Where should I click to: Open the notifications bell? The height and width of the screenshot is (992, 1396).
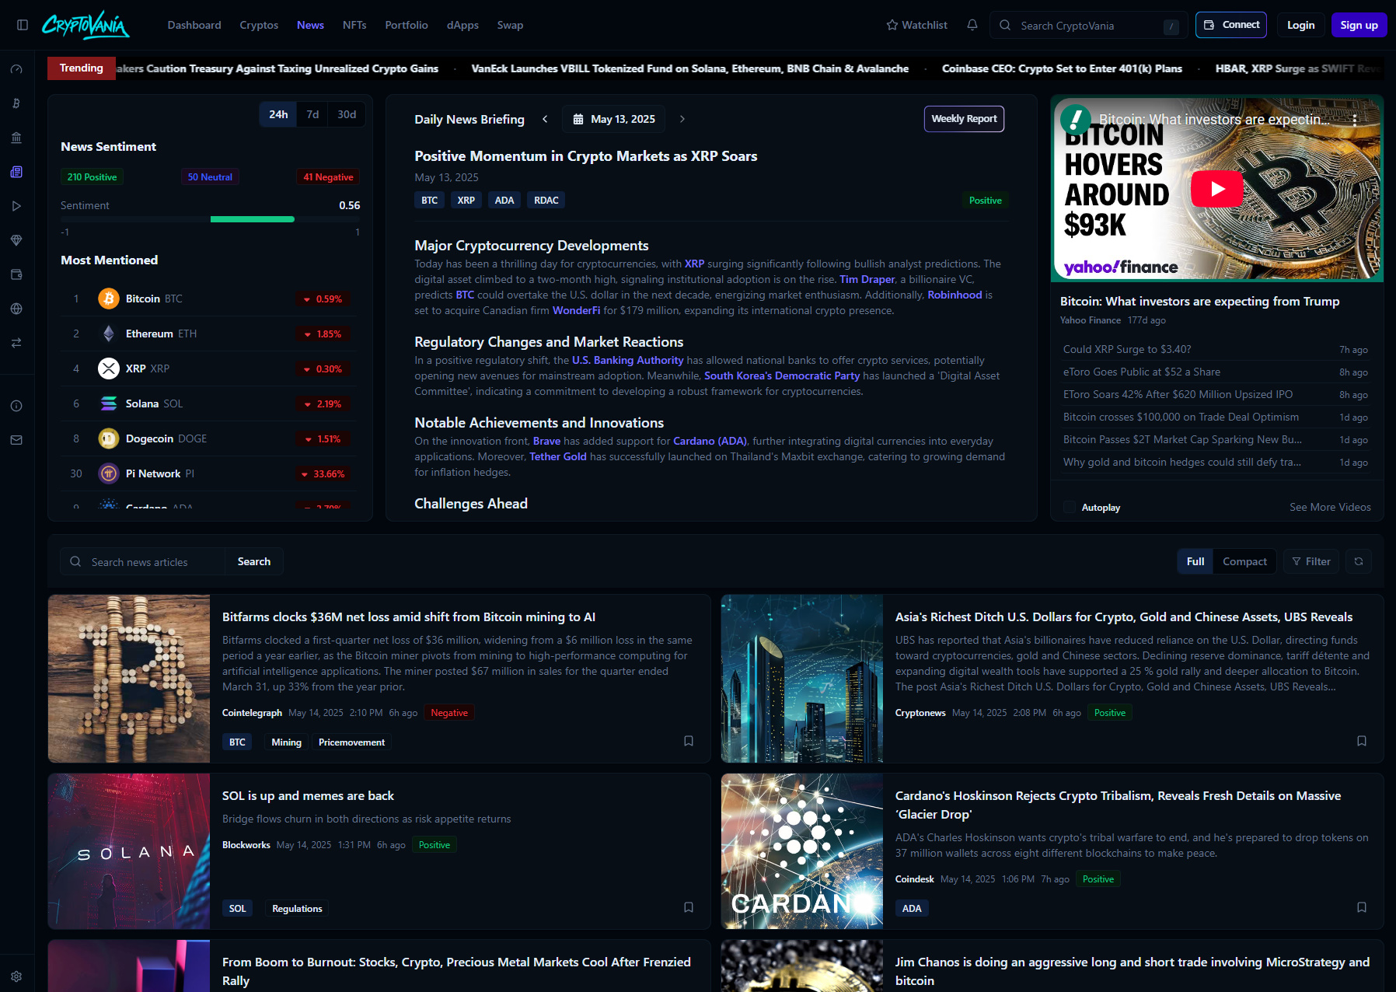(x=972, y=25)
